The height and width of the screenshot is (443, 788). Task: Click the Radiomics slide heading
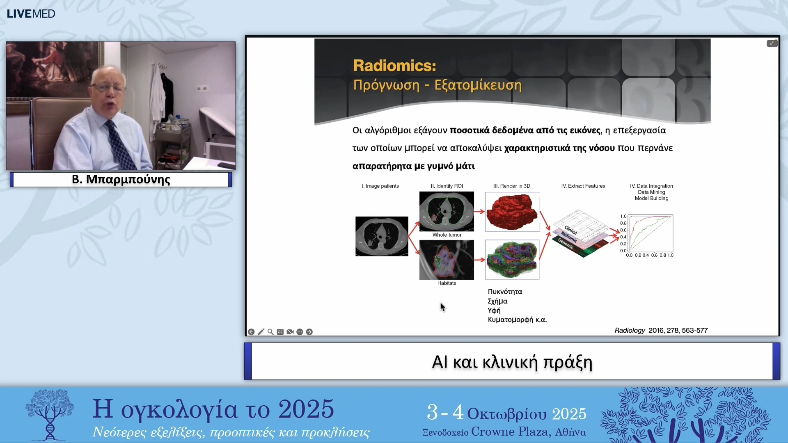[394, 66]
